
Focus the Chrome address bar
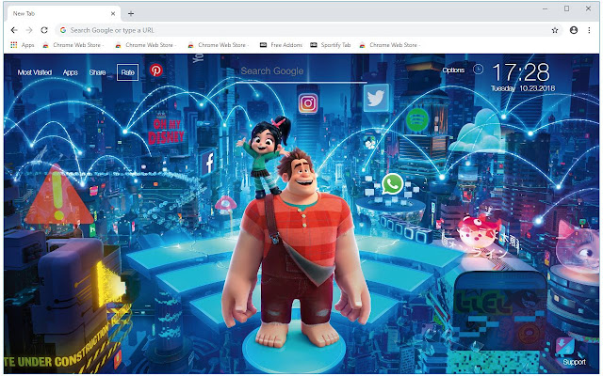tap(308, 30)
